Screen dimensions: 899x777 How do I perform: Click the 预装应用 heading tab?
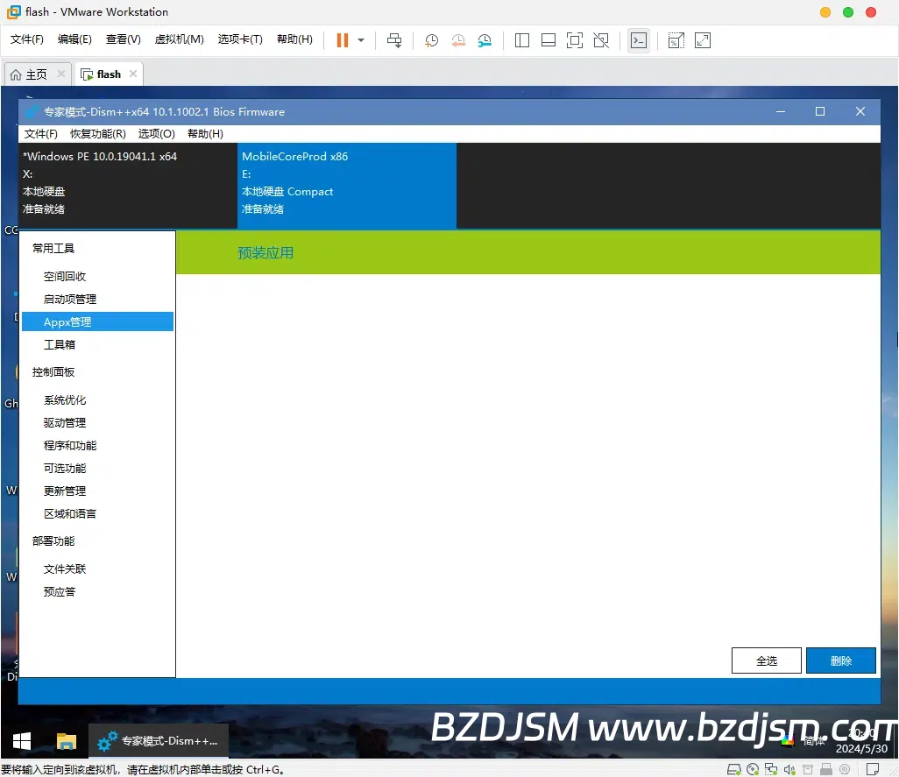click(265, 252)
